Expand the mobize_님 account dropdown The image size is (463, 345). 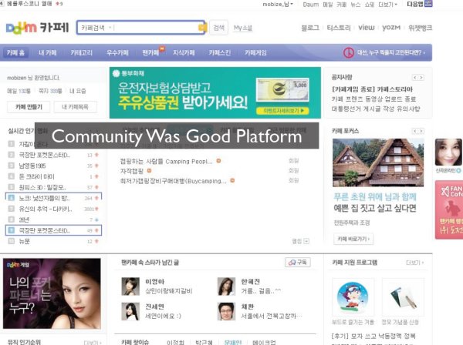(x=278, y=4)
